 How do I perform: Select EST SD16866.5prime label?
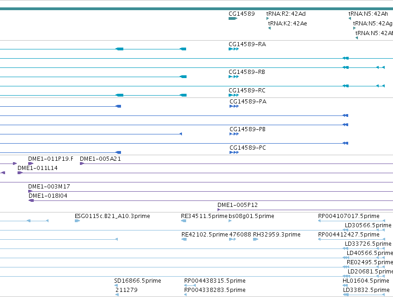pos(138,281)
